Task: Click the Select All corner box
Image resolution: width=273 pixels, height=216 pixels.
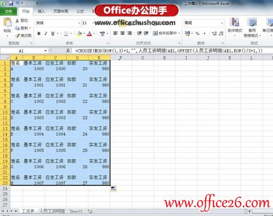Action: click(5, 58)
